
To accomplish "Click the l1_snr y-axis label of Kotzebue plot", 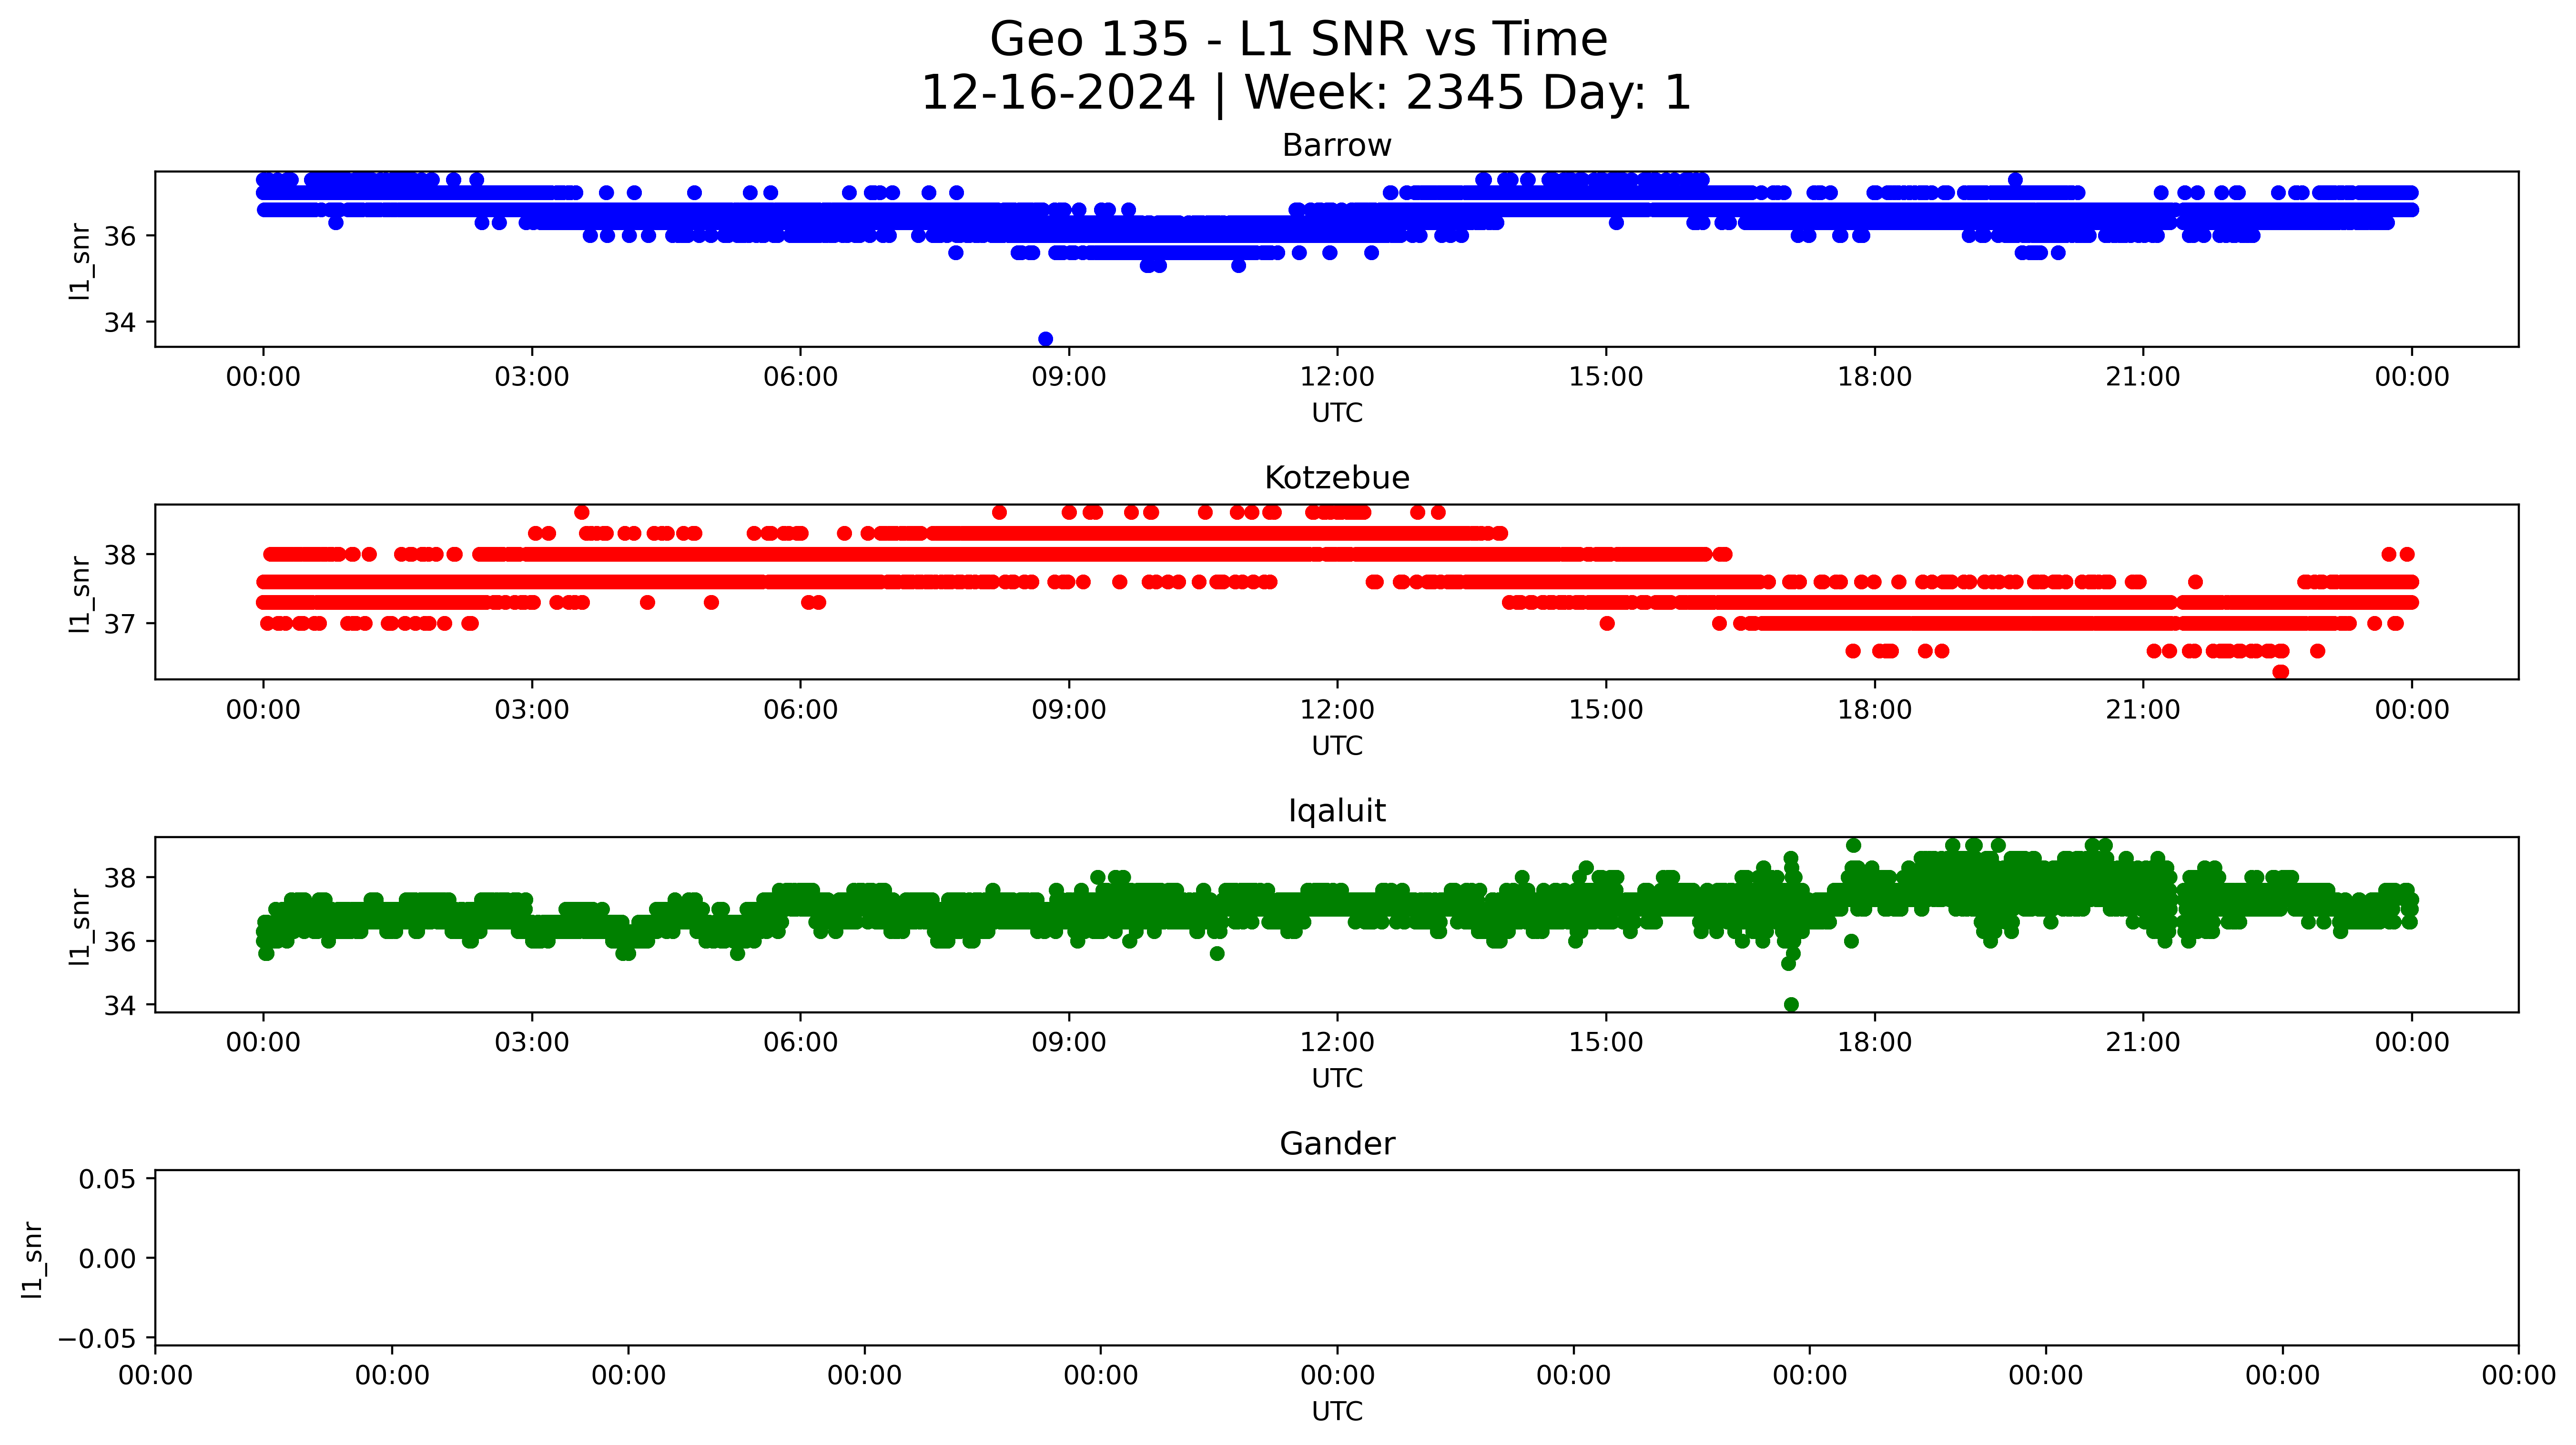I will pyautogui.click(x=80, y=594).
